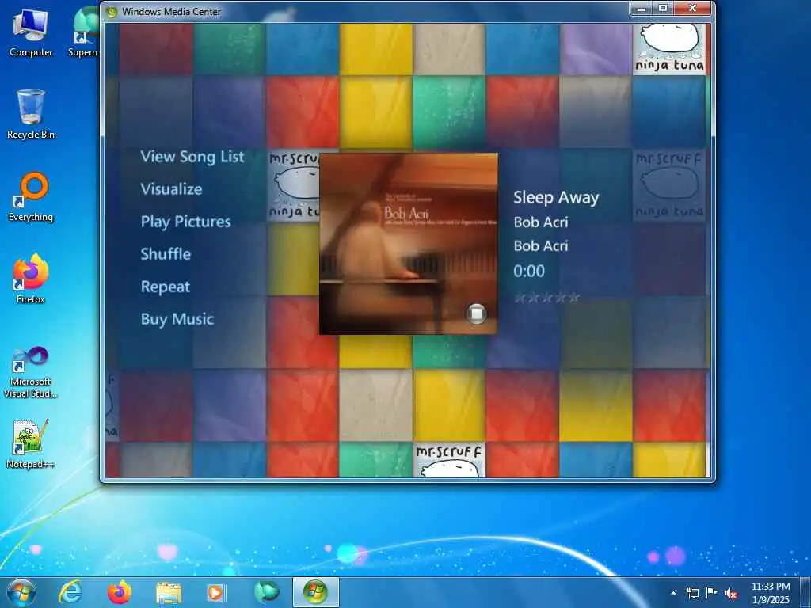Open View Song List in Media Center
The height and width of the screenshot is (608, 811).
click(192, 157)
